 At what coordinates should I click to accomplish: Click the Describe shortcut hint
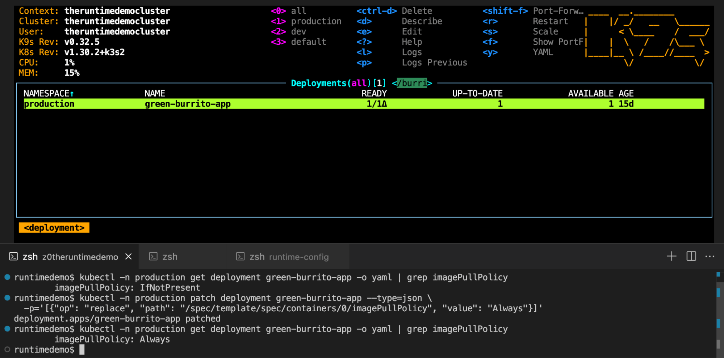(x=422, y=21)
